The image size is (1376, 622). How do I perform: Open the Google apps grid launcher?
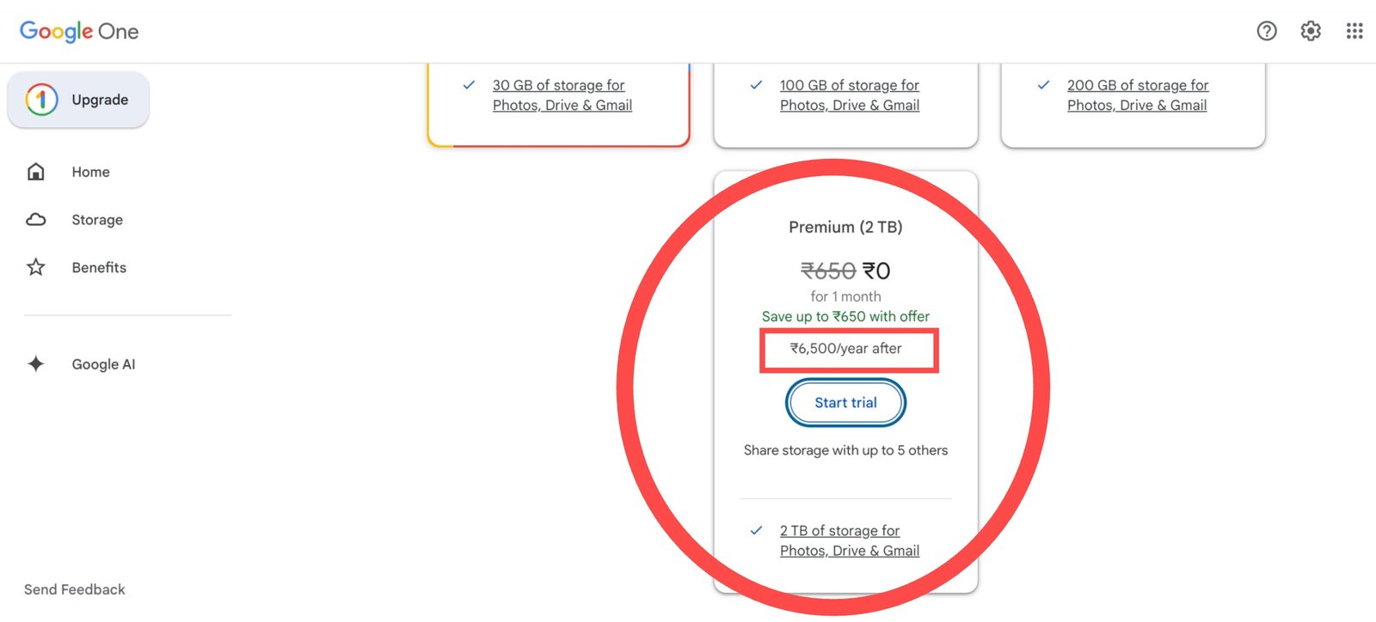1354,32
